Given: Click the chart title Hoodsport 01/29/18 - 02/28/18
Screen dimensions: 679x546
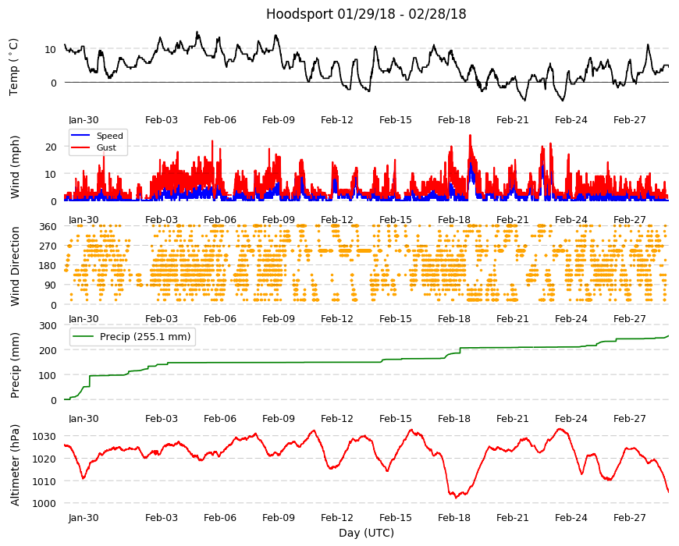Looking at the screenshot, I should [x=366, y=14].
